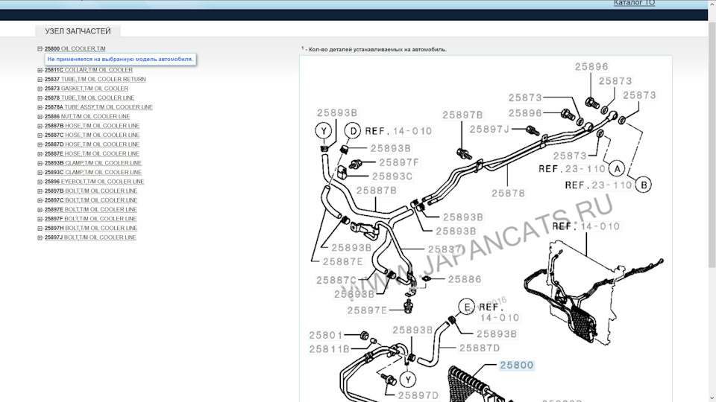716x402 pixels.
Task: Open the Каталог ТО link
Action: click(x=634, y=4)
